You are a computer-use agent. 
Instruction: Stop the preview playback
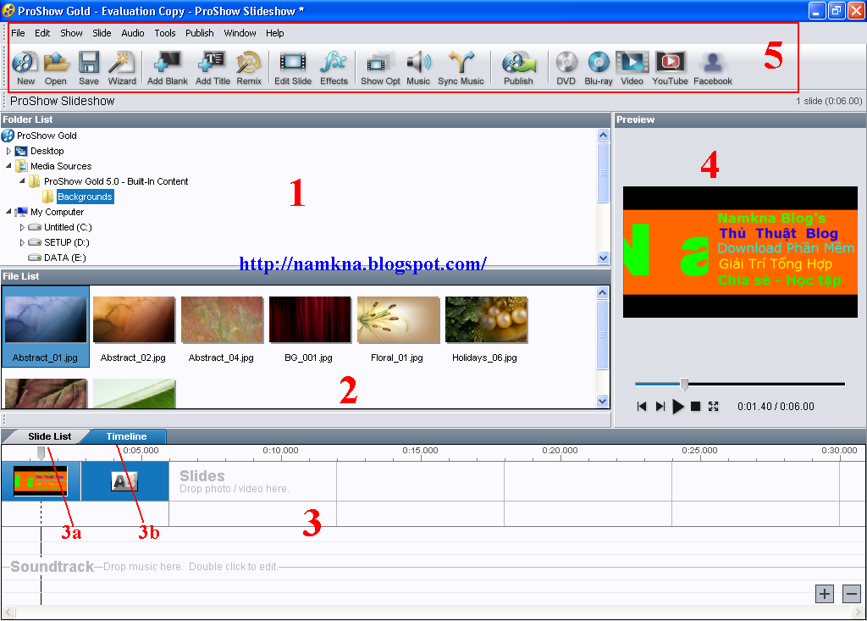click(696, 407)
